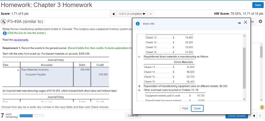Click the Print button in More Info
The height and width of the screenshot is (121, 265).
coord(185,108)
